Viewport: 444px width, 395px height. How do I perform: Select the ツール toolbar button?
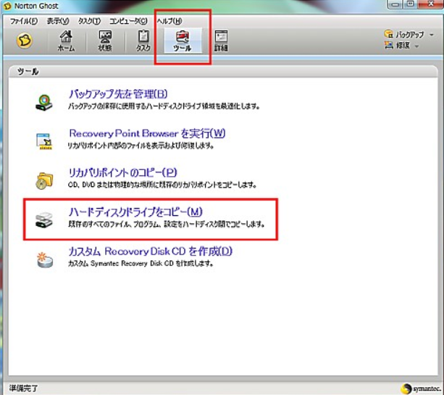click(x=183, y=41)
